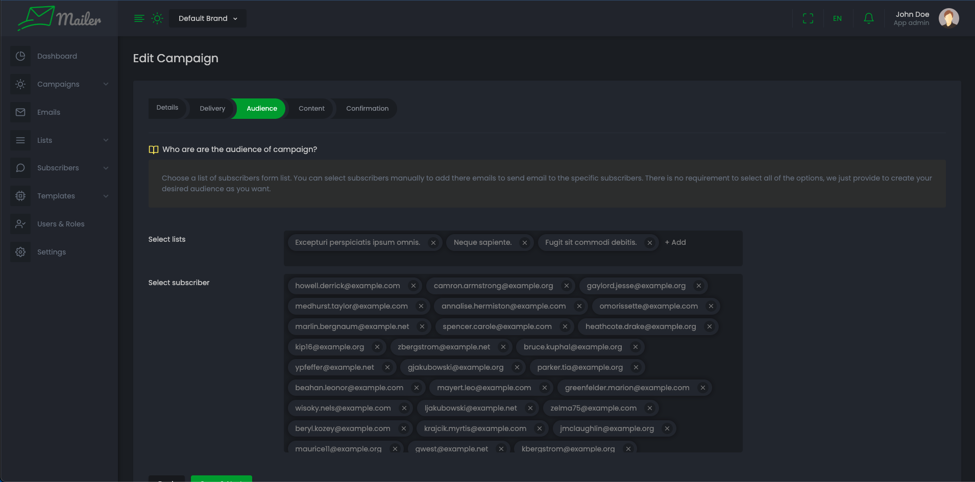This screenshot has width=975, height=482.
Task: Open the Default Brand dropdown
Action: point(208,18)
